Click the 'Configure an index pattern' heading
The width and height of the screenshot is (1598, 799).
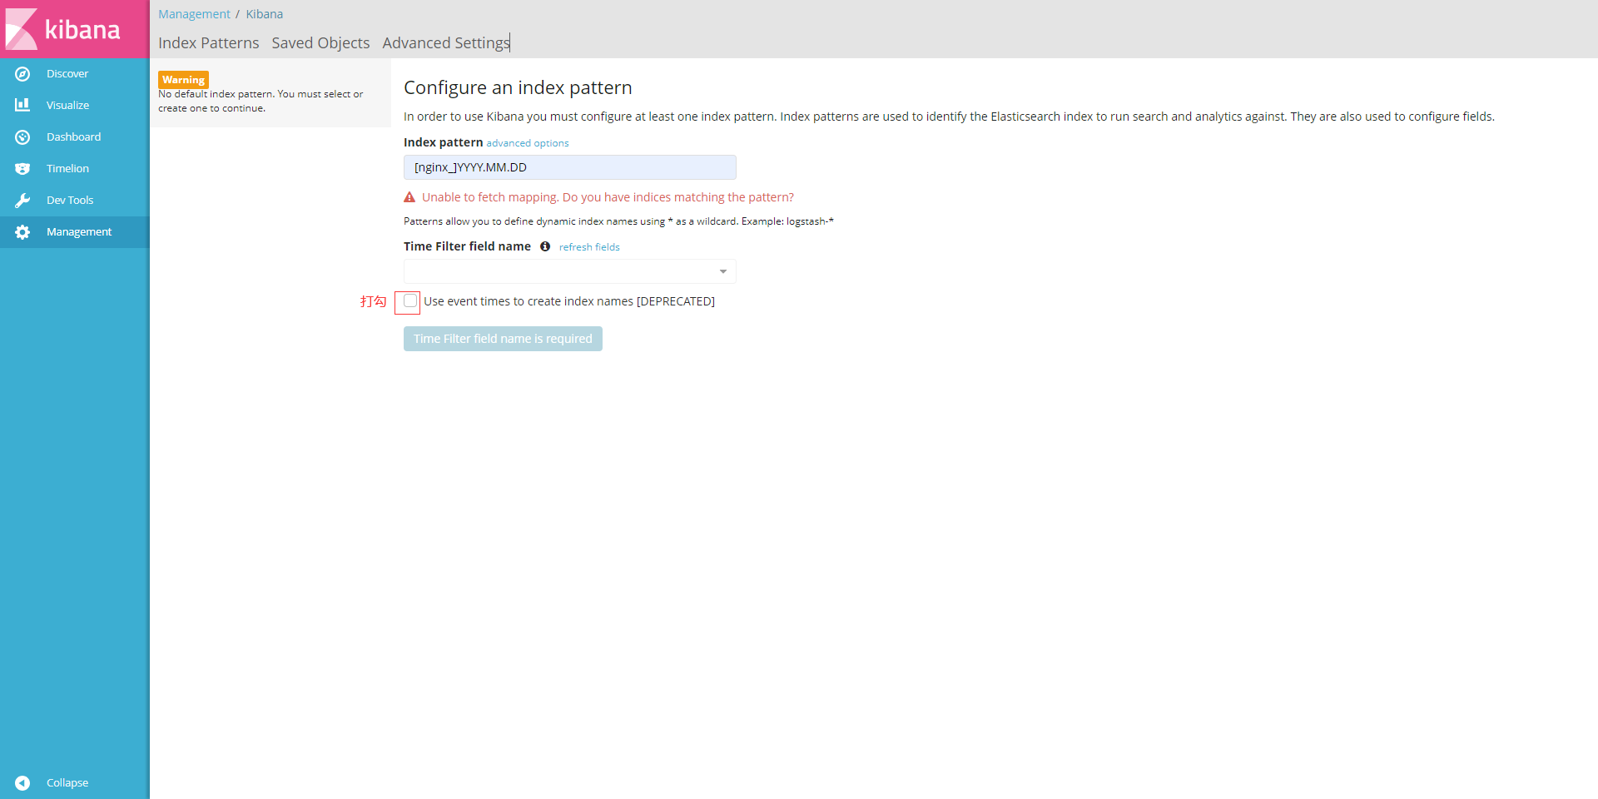(x=518, y=87)
